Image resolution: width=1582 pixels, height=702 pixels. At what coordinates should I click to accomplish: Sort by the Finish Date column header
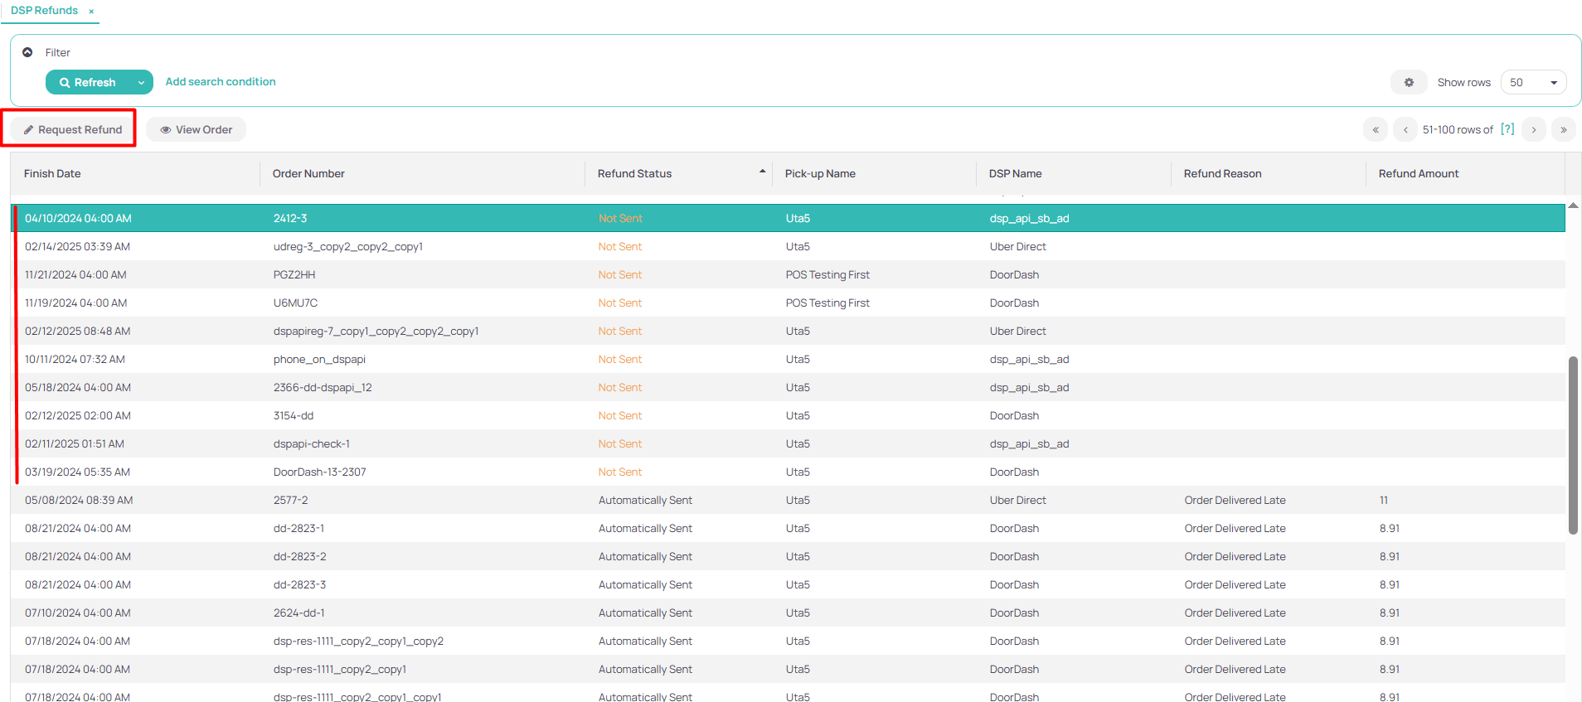tap(52, 174)
